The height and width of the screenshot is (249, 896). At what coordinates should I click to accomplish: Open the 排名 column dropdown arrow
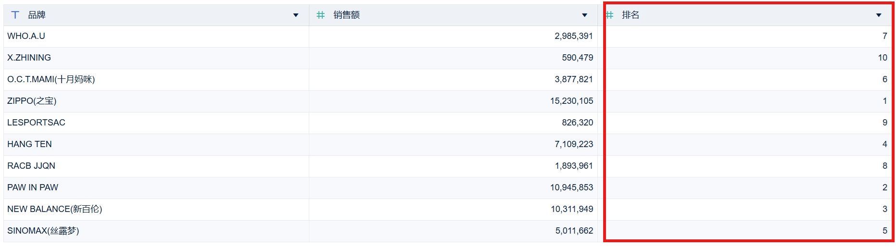pyautogui.click(x=879, y=15)
